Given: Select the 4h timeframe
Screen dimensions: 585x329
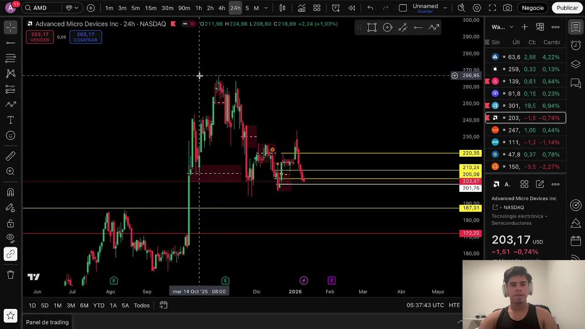Looking at the screenshot, I should tap(222, 8).
